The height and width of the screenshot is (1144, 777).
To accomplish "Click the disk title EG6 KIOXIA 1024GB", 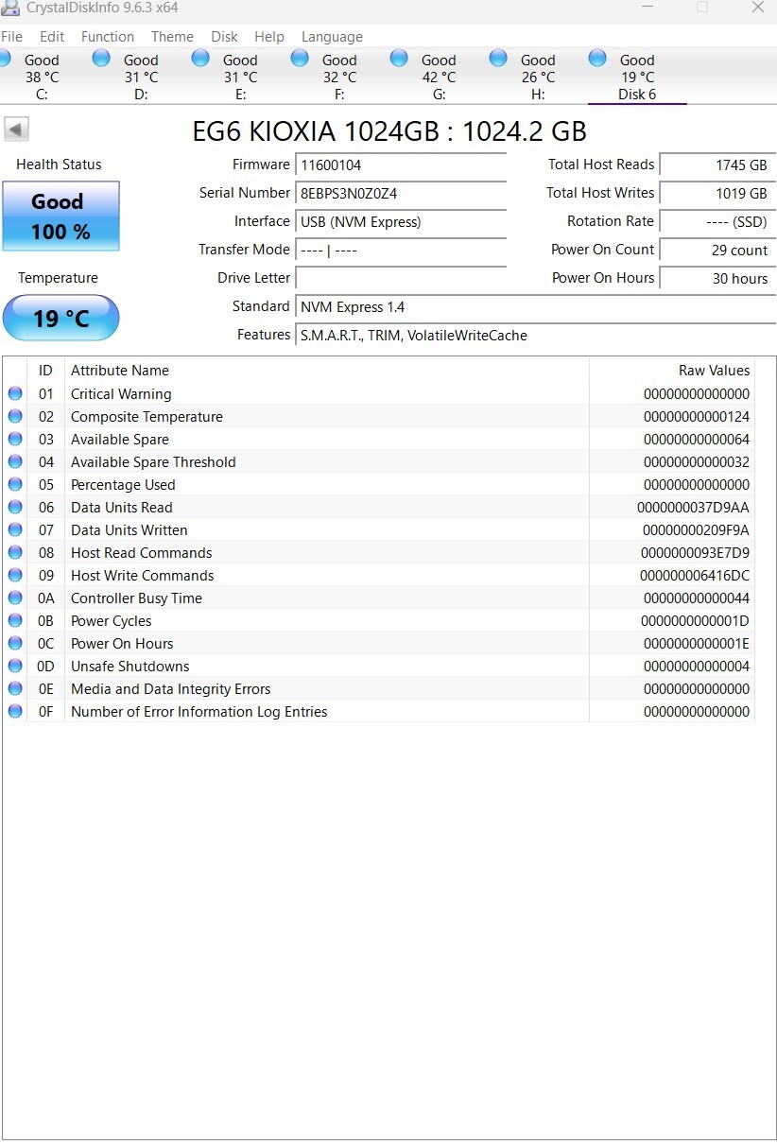I will pyautogui.click(x=389, y=130).
